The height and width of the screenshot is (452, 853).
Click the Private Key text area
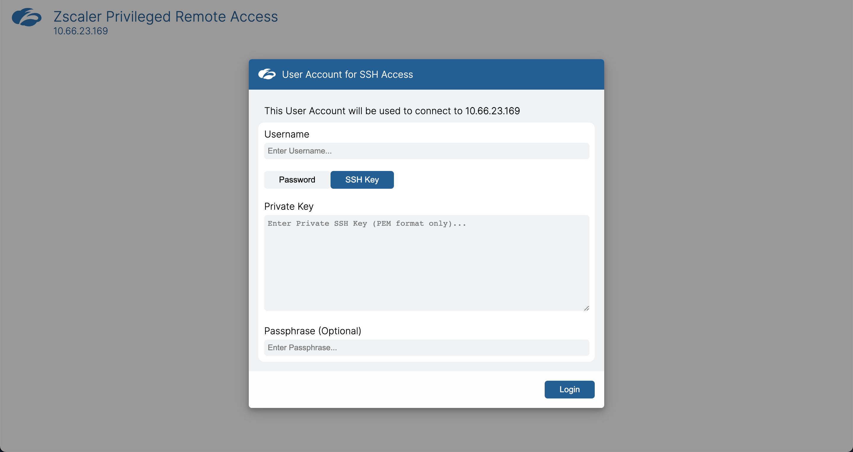pyautogui.click(x=426, y=263)
